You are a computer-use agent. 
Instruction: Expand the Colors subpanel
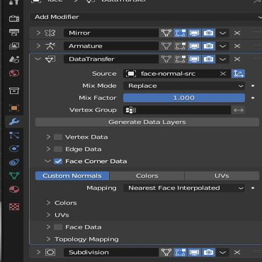pos(48,203)
